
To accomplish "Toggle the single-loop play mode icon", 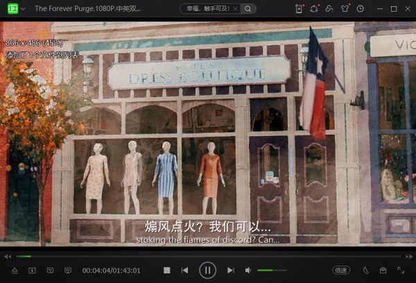I will 32,271.
